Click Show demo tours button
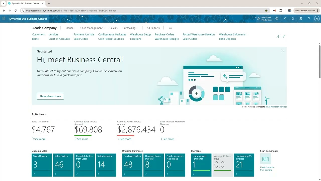 pos(50,96)
